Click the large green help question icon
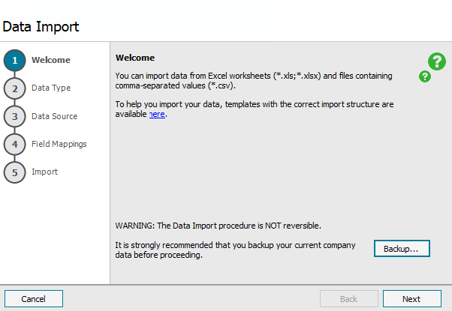This screenshot has width=452, height=311. [x=437, y=61]
